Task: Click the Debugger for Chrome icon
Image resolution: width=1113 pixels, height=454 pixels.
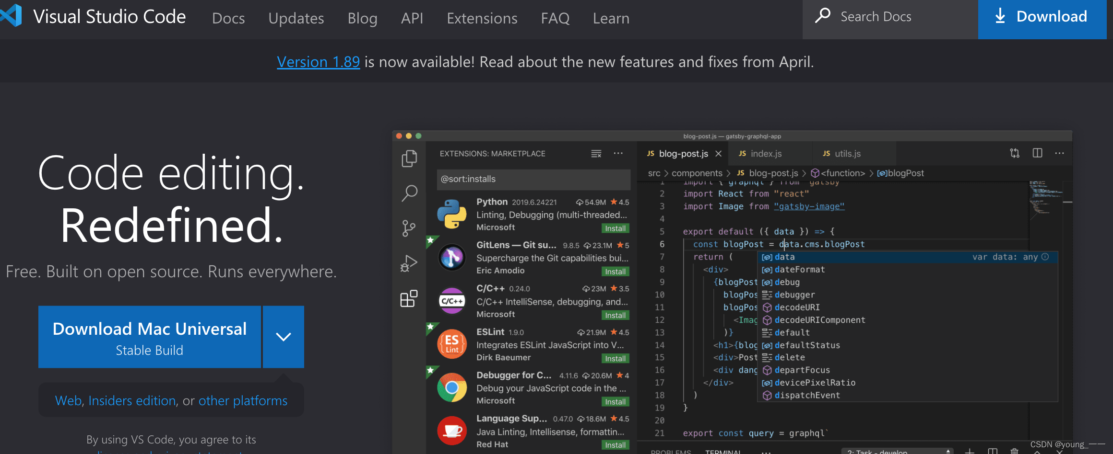Action: coord(452,387)
